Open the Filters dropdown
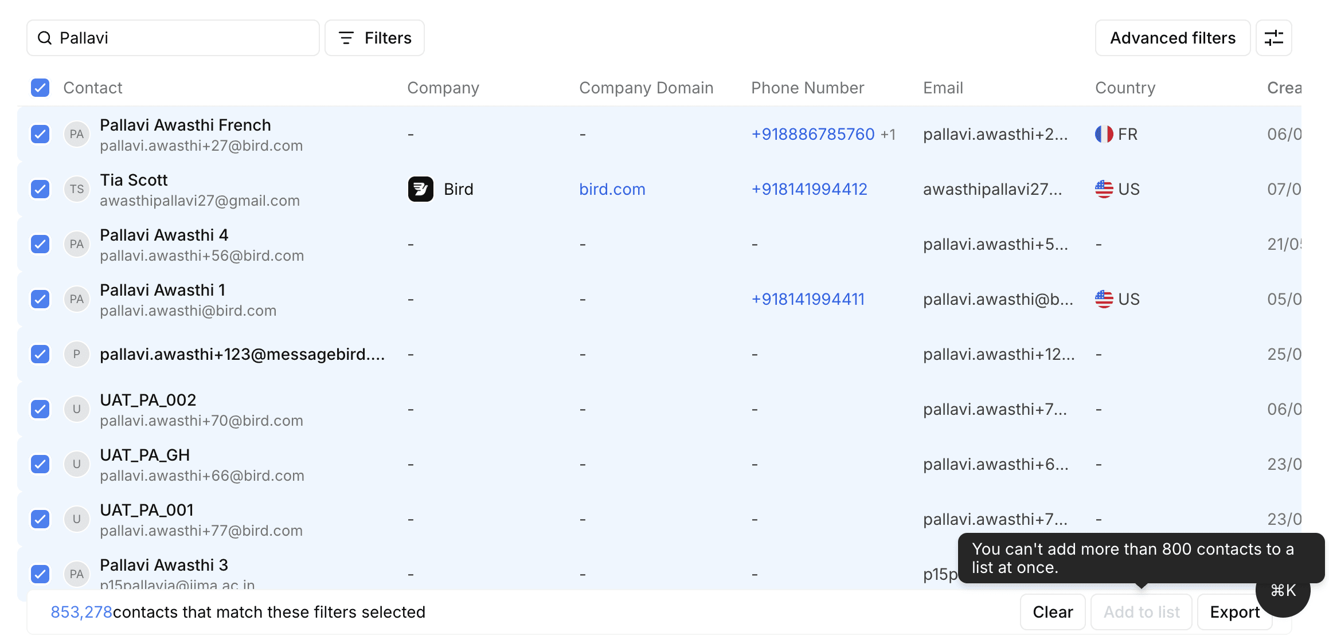Image resolution: width=1329 pixels, height=636 pixels. [x=374, y=38]
